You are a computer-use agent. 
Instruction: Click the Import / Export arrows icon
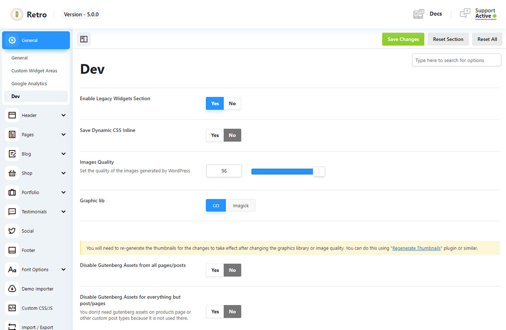12,327
